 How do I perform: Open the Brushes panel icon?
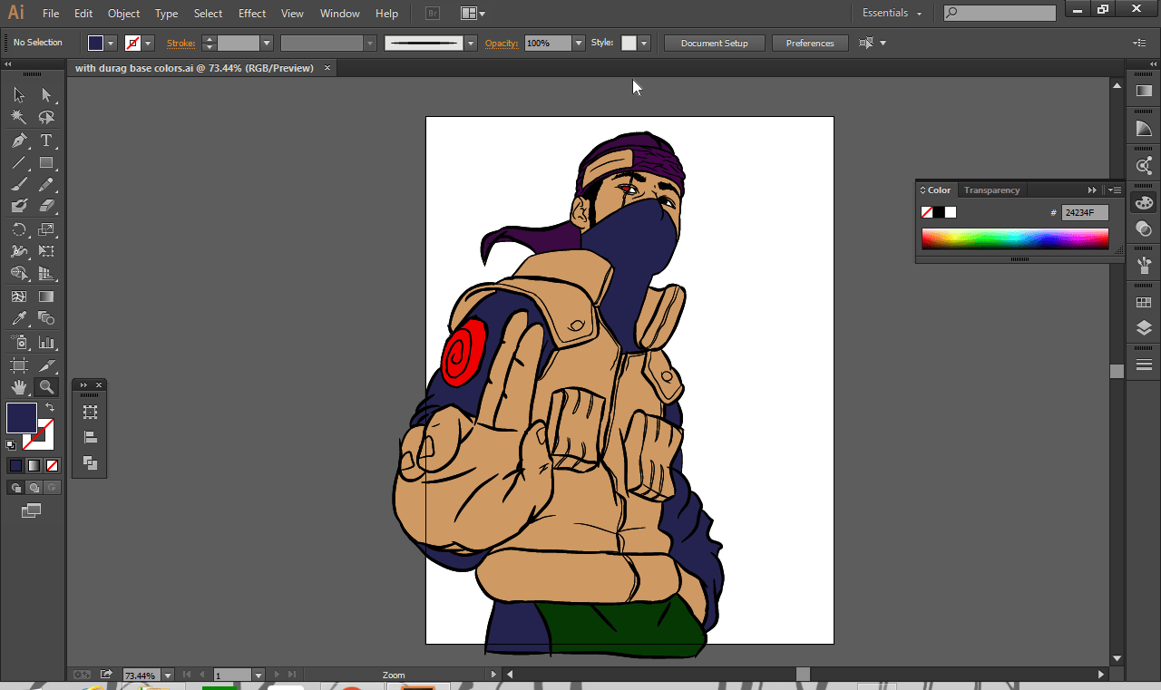pyautogui.click(x=1144, y=266)
